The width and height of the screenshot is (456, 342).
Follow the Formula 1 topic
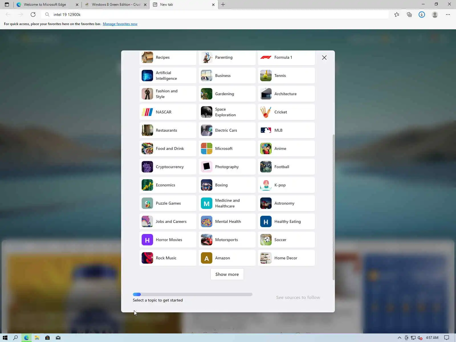coord(286,57)
